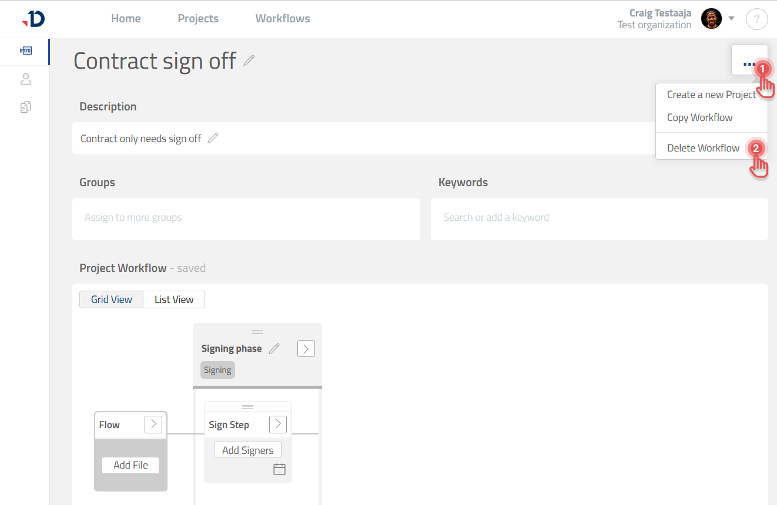
Task: Click the app logo in top-left corner
Action: tap(34, 19)
